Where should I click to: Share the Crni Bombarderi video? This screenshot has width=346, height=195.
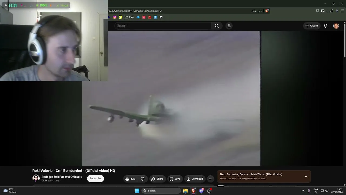157,179
